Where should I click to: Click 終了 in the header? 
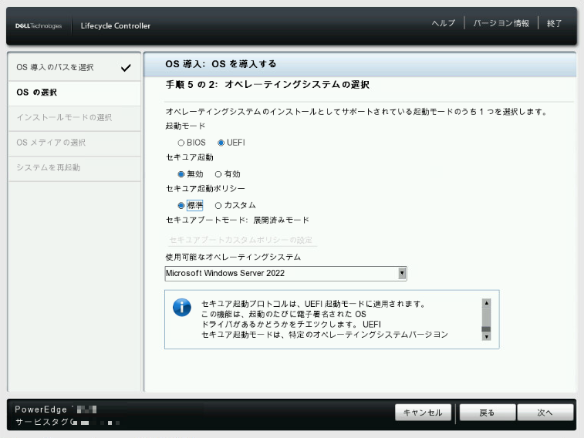[554, 23]
